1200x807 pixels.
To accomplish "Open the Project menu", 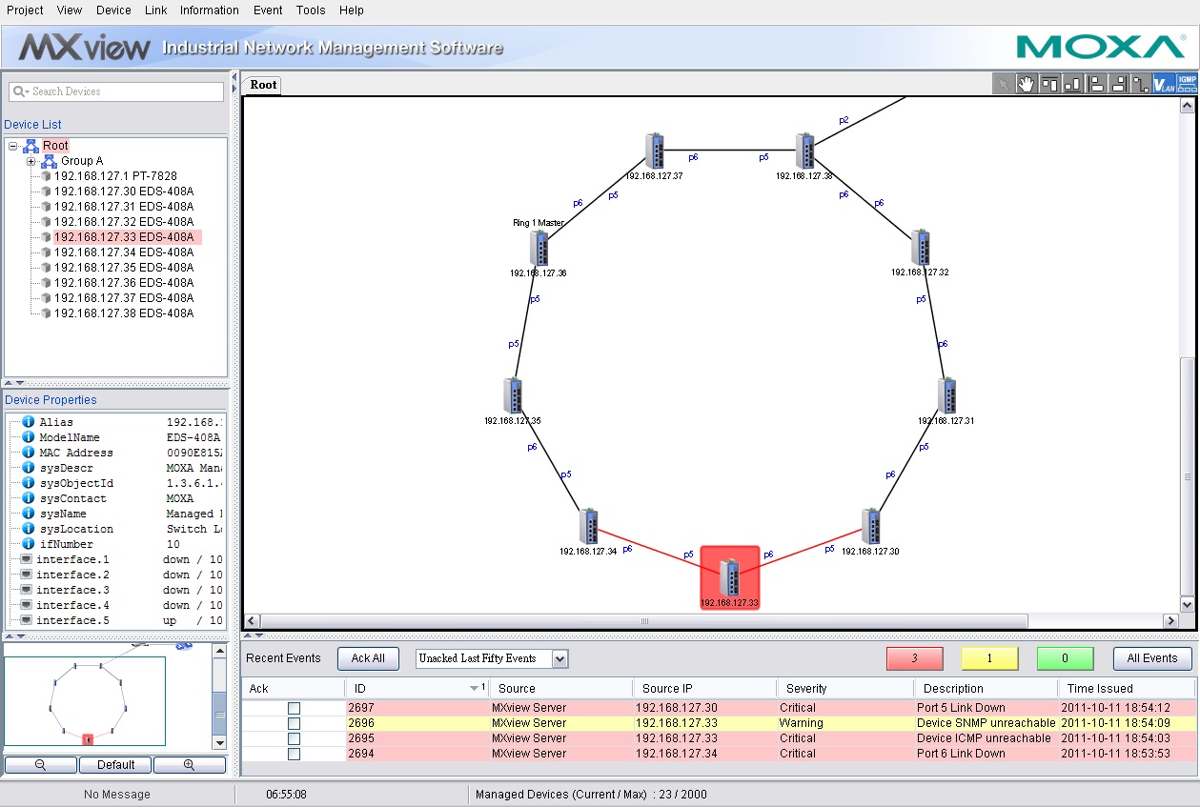I will tap(26, 10).
